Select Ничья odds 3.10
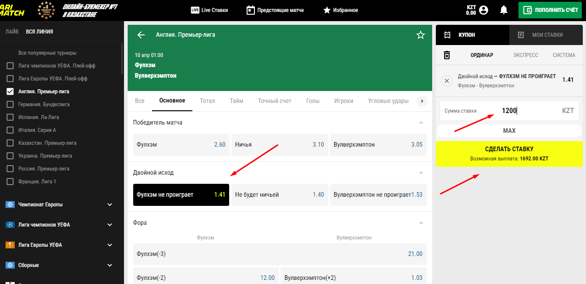586x284 pixels. [280, 144]
